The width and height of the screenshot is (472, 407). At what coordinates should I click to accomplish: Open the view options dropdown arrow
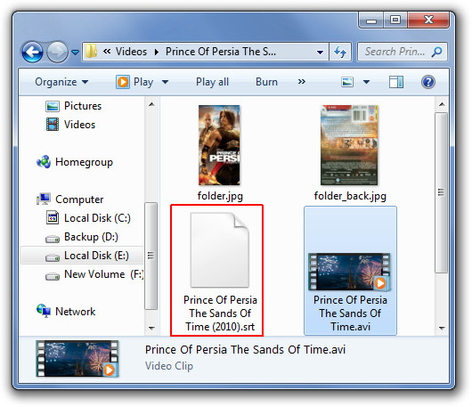tap(366, 82)
